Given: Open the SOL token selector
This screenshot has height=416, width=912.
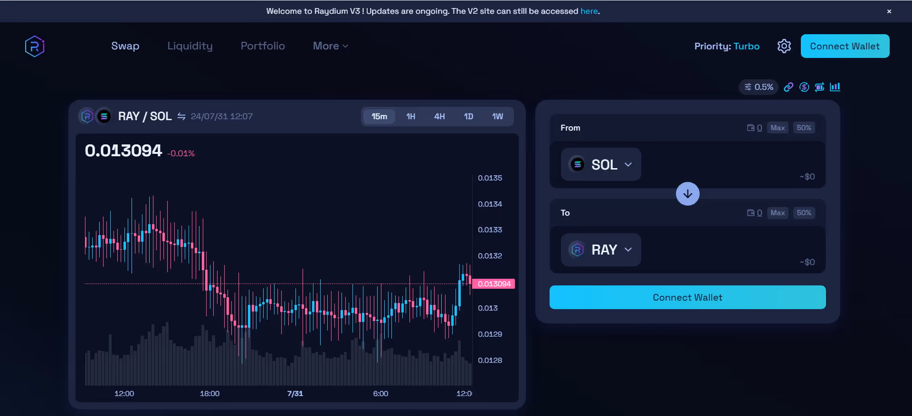Looking at the screenshot, I should (601, 164).
